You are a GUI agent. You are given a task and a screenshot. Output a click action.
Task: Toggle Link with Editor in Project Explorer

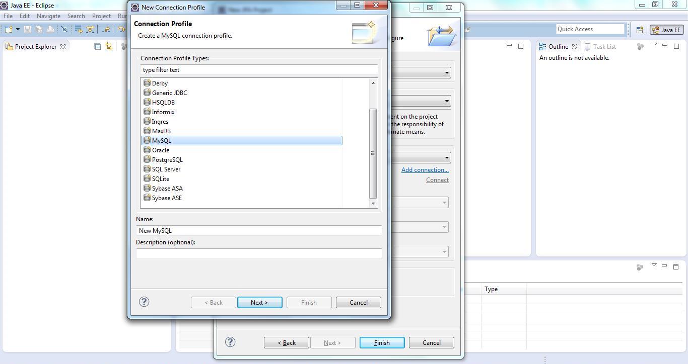point(108,46)
